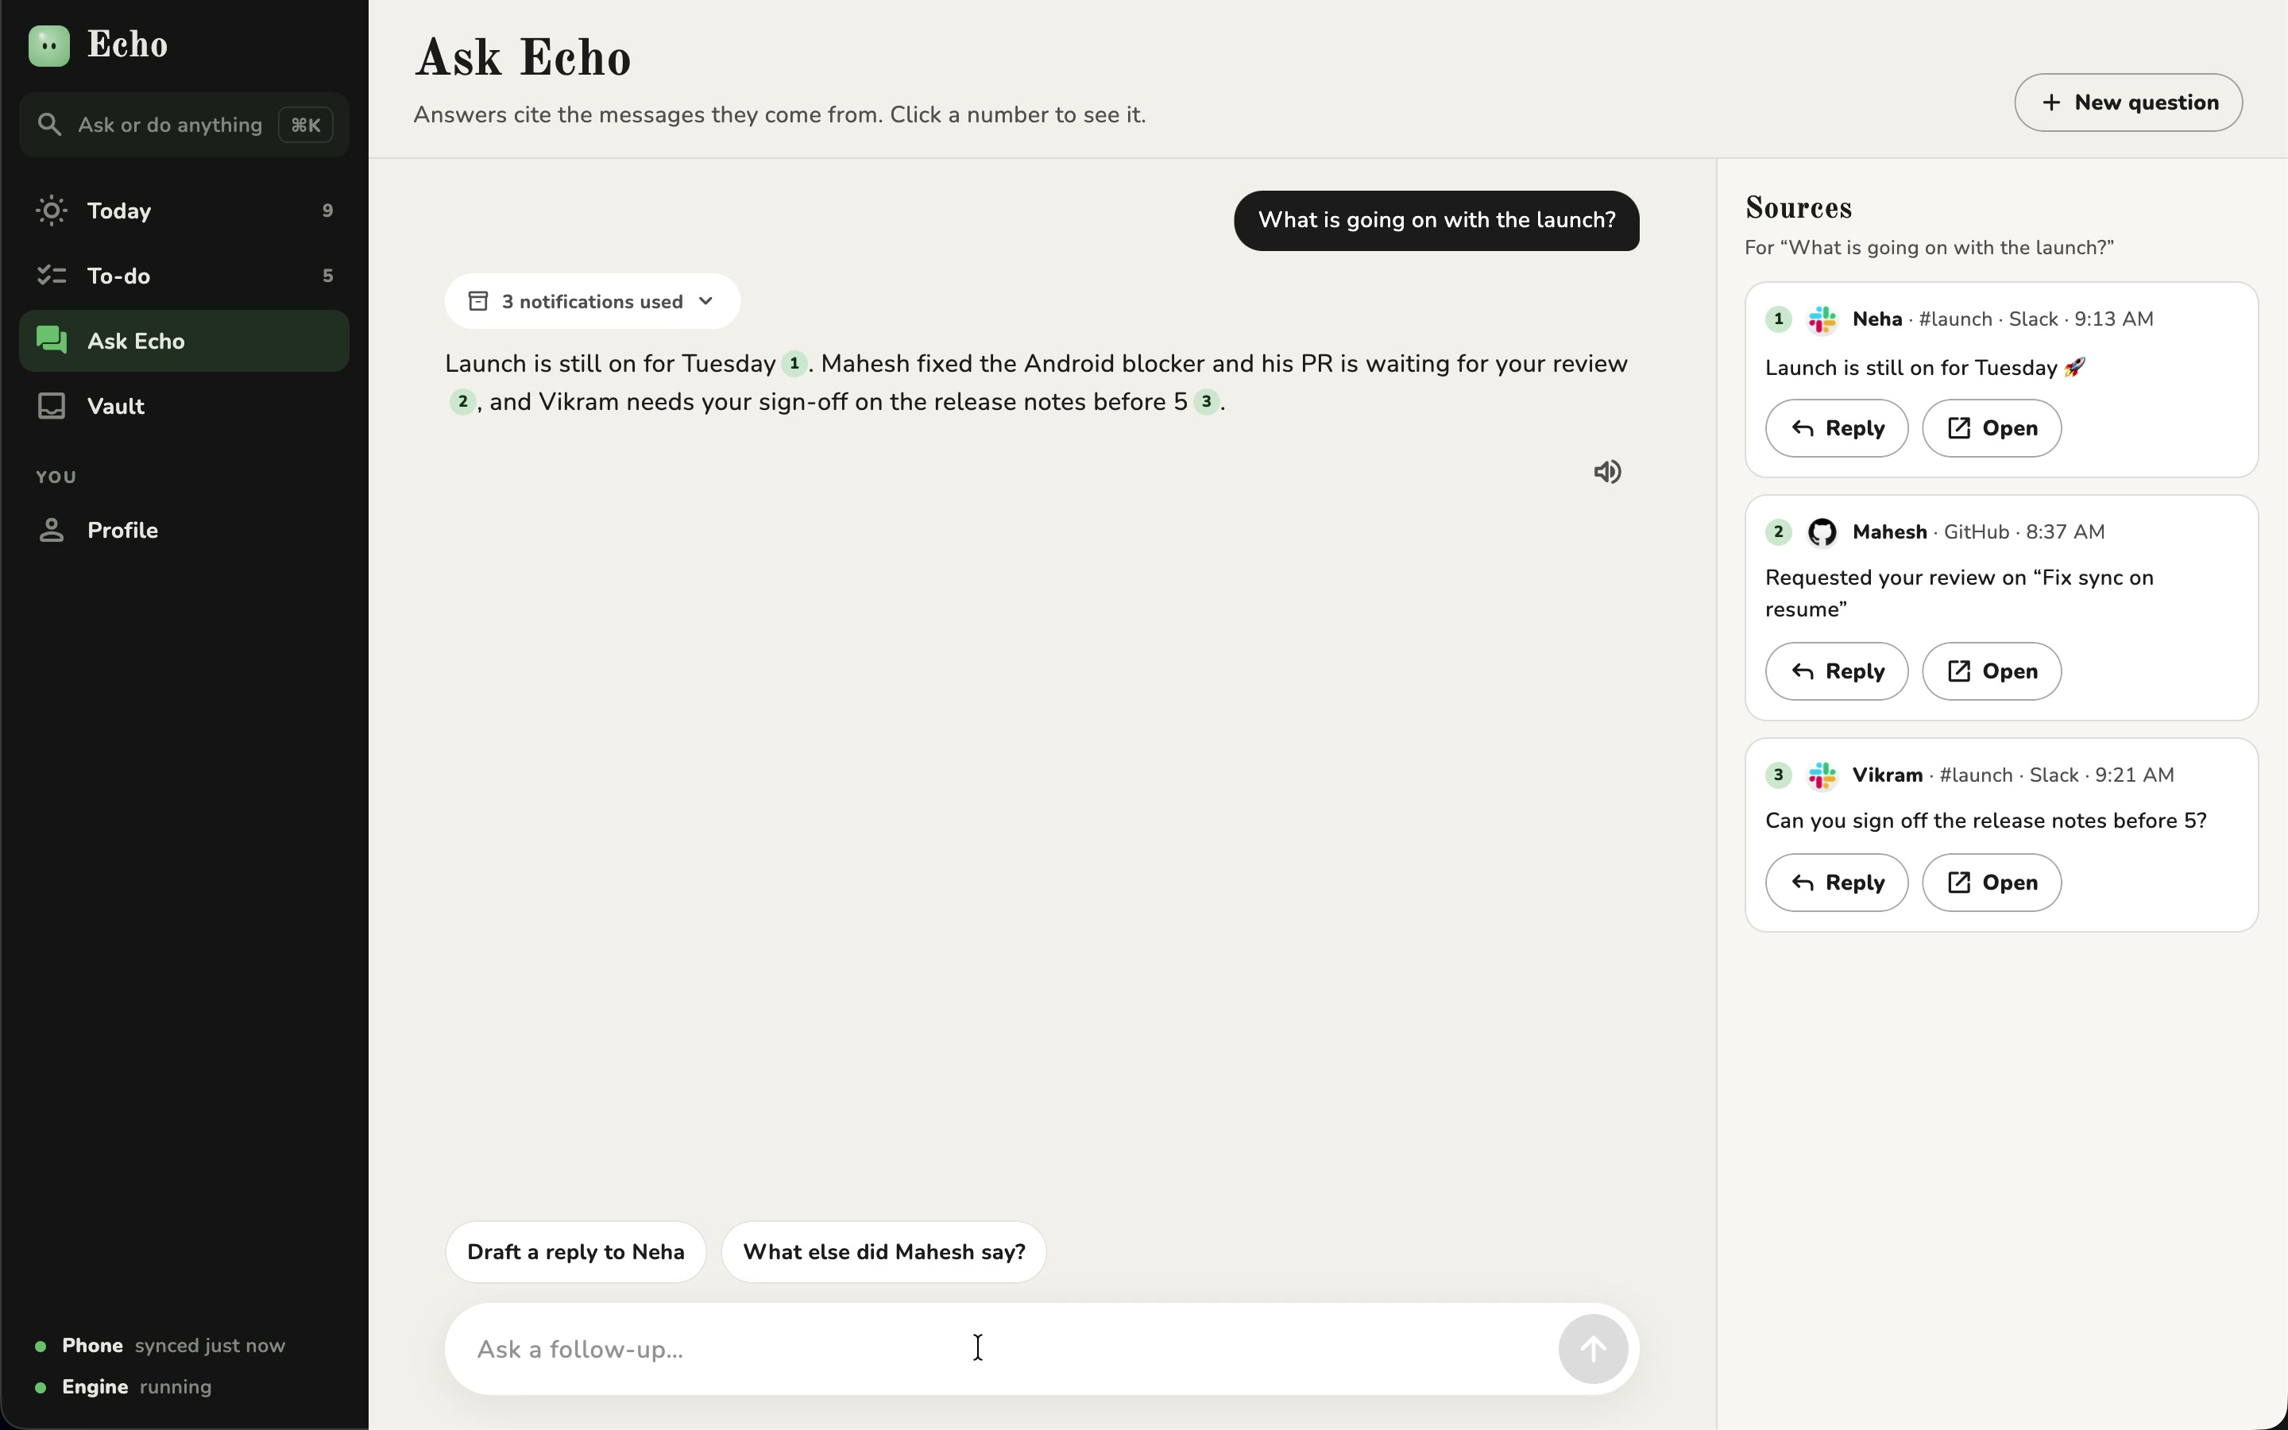Click source number 2 badge on Mahesh's card
The width and height of the screenshot is (2288, 1430).
click(1779, 531)
